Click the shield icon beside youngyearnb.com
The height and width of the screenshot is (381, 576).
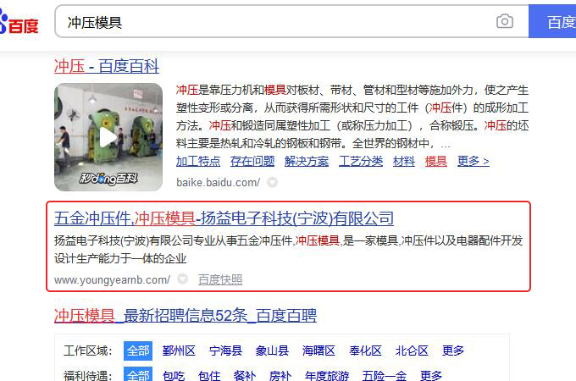point(183,279)
